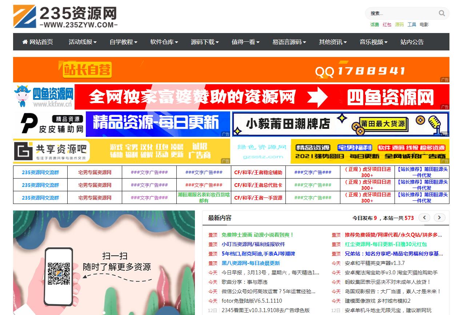Expand the 音乐视频 menu

pyautogui.click(x=373, y=42)
